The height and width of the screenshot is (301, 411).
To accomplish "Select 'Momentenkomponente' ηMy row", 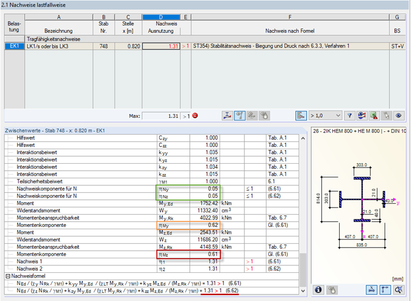I will click(151, 225).
